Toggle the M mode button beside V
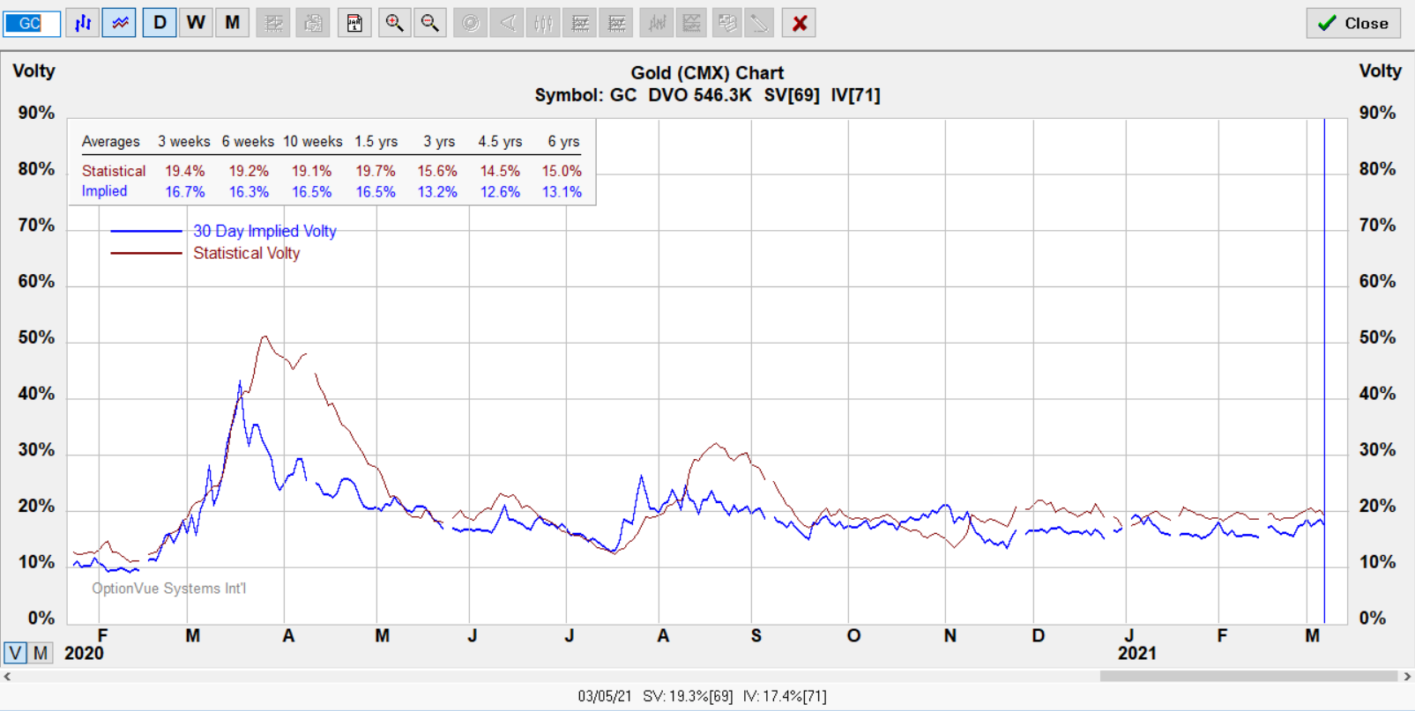Viewport: 1415px width, 711px height. [41, 653]
